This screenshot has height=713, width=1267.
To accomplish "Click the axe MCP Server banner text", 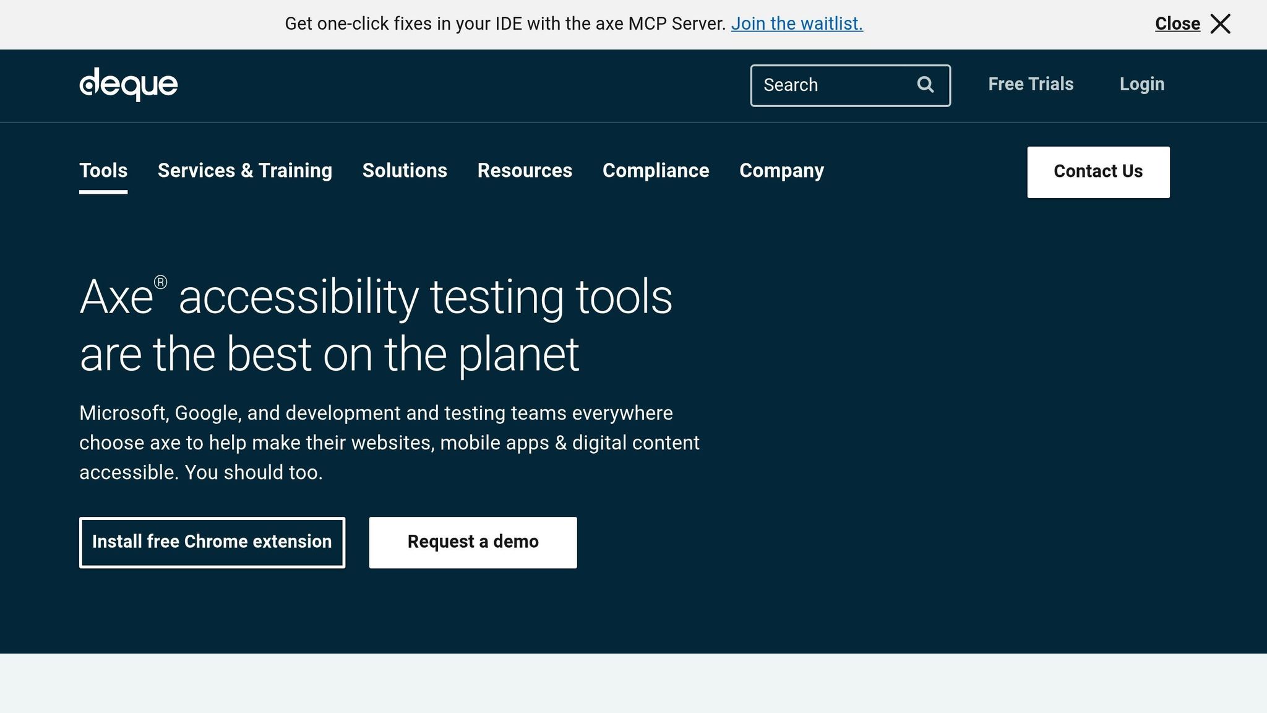I will (x=505, y=24).
